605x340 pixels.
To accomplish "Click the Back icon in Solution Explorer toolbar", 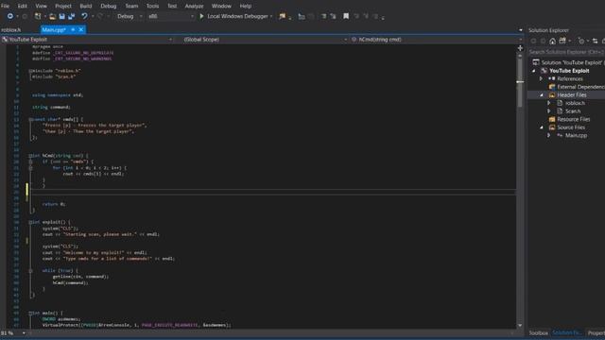I will (533, 41).
